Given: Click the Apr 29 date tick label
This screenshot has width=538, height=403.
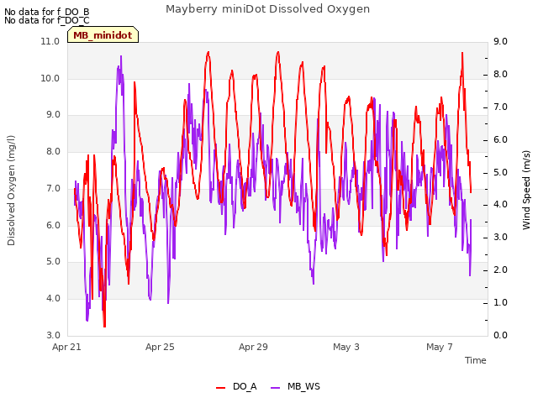Looking at the screenshot, I should [253, 347].
